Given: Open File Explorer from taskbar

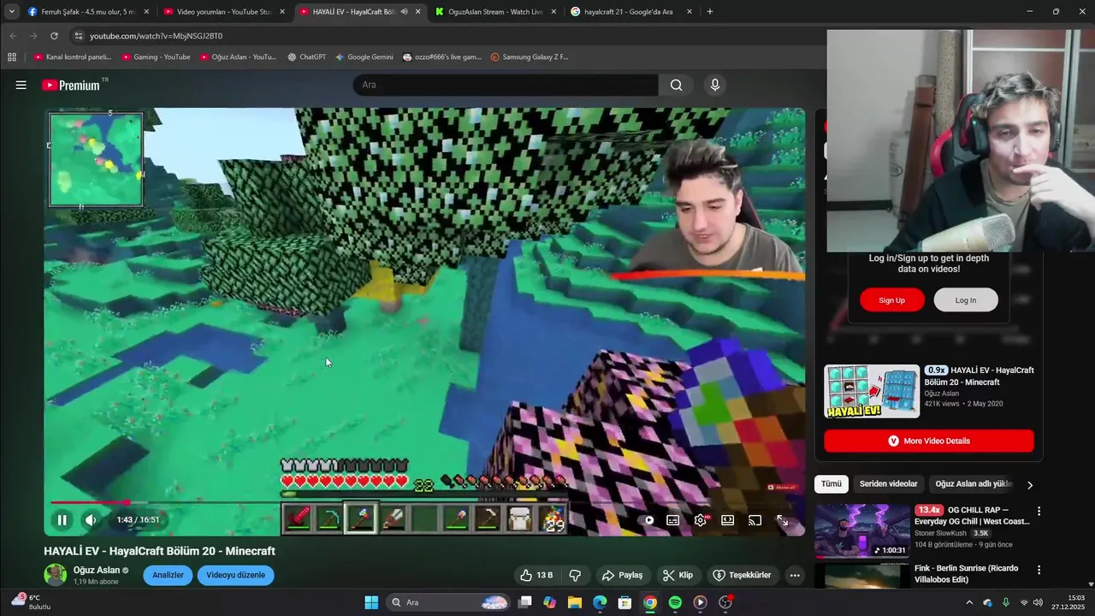Looking at the screenshot, I should click(x=575, y=602).
